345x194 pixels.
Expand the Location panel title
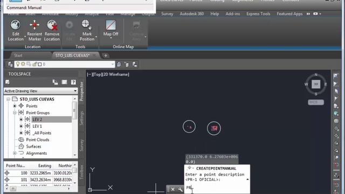32,47
